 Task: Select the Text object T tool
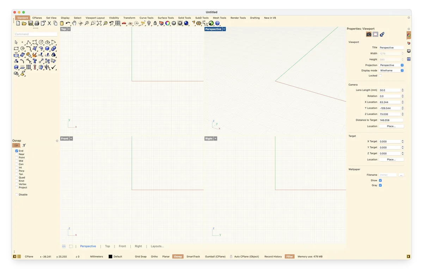click(35, 61)
